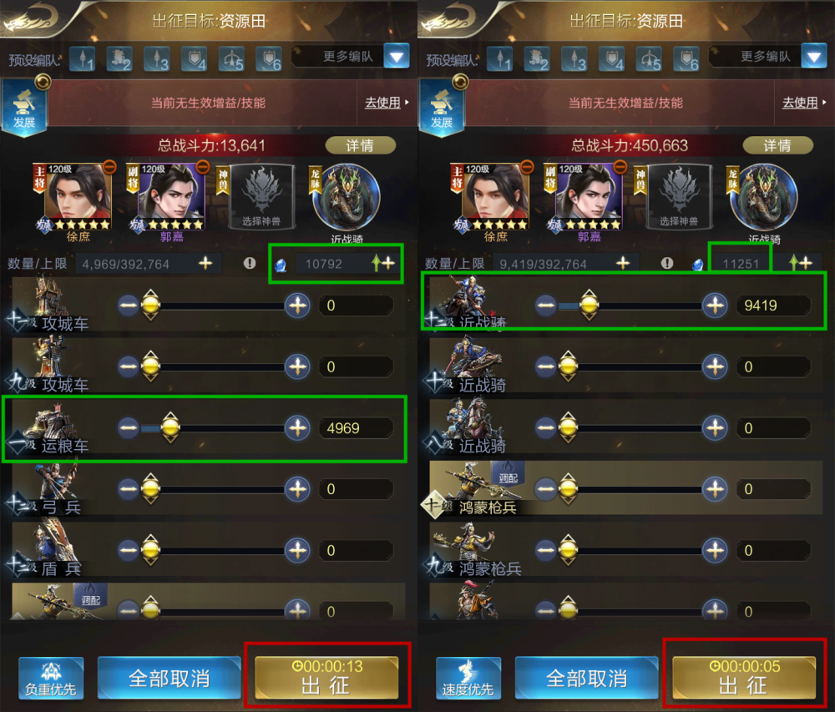Click 全部取消 button in left panel
The width and height of the screenshot is (835, 712).
(170, 678)
